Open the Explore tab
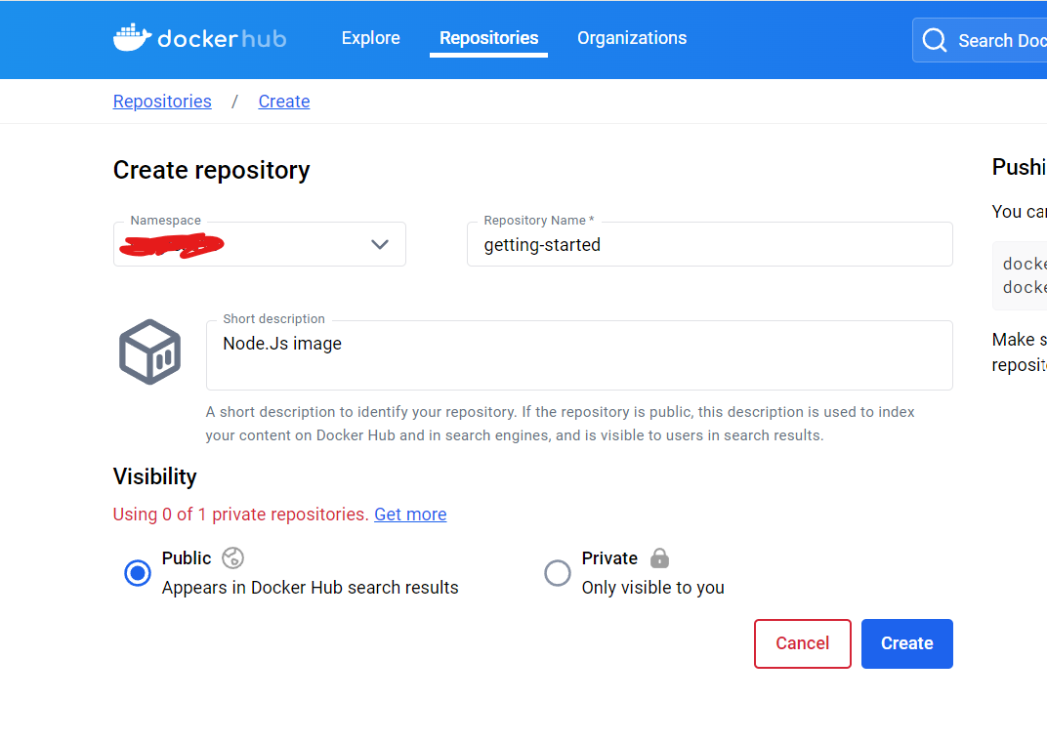 coord(370,38)
